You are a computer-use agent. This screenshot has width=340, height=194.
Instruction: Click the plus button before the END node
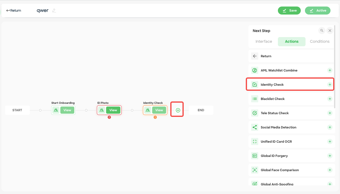(177, 110)
